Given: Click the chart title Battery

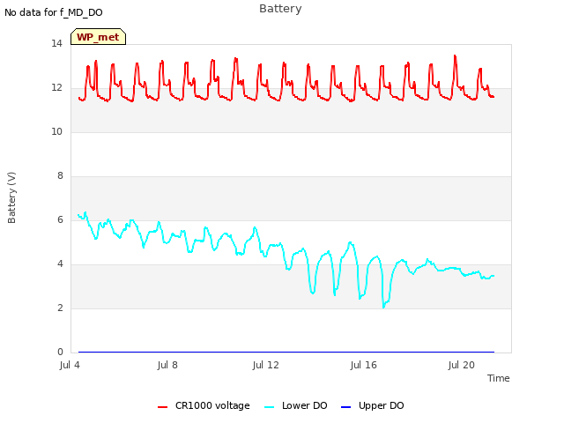Looking at the screenshot, I should (x=280, y=9).
